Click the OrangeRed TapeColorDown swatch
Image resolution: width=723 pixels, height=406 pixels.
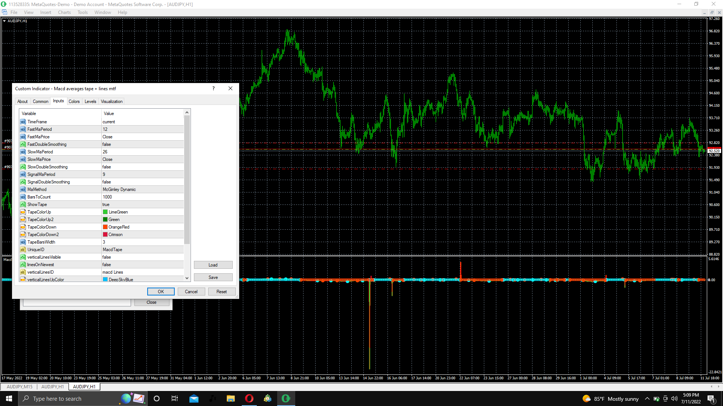105,227
